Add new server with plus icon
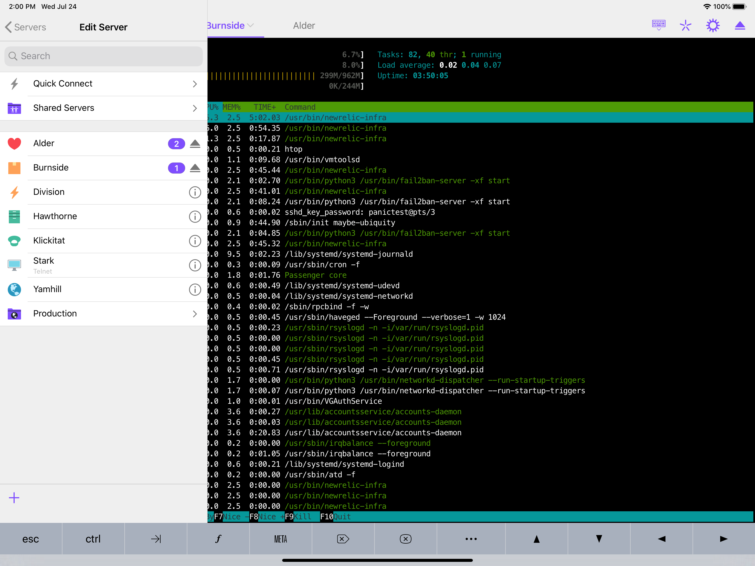This screenshot has width=755, height=566. (14, 498)
